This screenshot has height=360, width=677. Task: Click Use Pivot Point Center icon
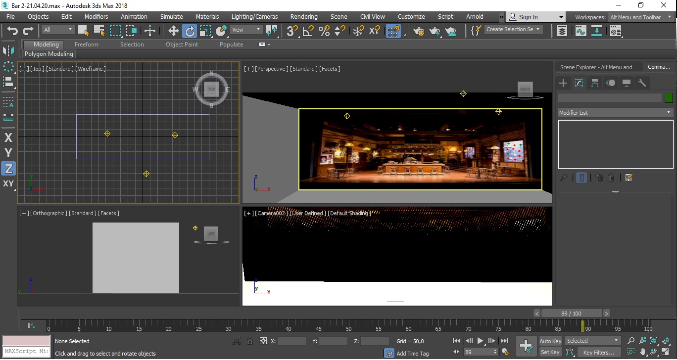[x=272, y=31]
